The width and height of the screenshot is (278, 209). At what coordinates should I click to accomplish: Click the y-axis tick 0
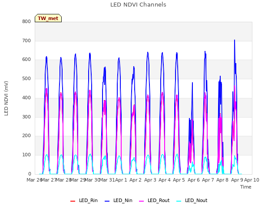(30, 174)
